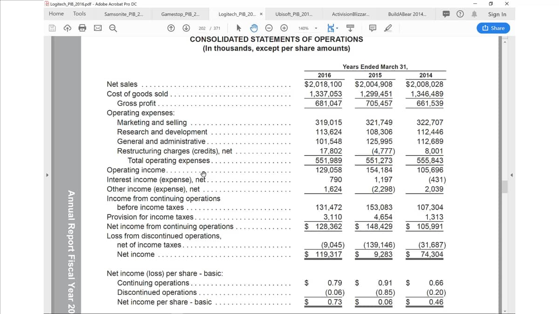
Task: Click 2016 Gross profit value 681,047
Action: (328, 103)
